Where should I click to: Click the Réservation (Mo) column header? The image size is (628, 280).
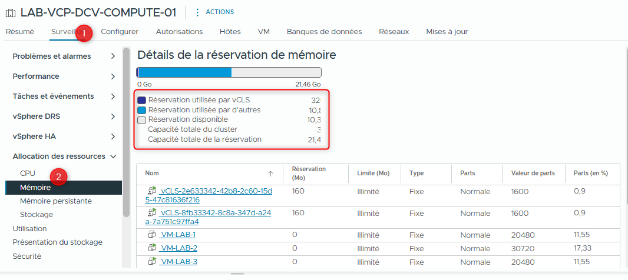coord(309,173)
